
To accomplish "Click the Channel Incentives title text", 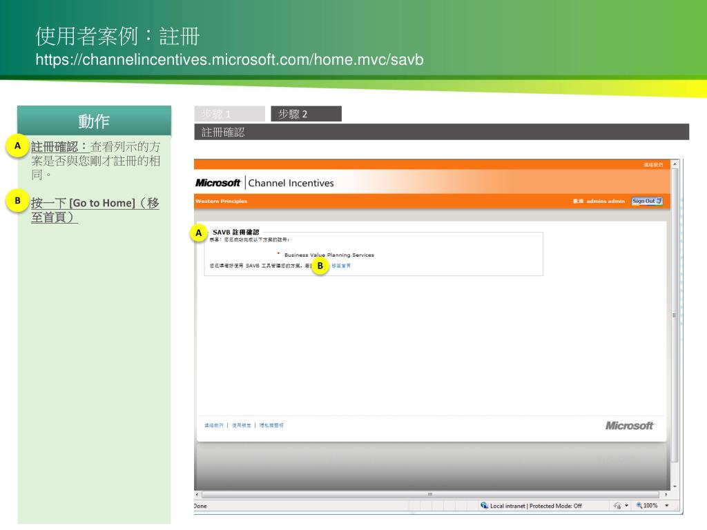I will (291, 183).
